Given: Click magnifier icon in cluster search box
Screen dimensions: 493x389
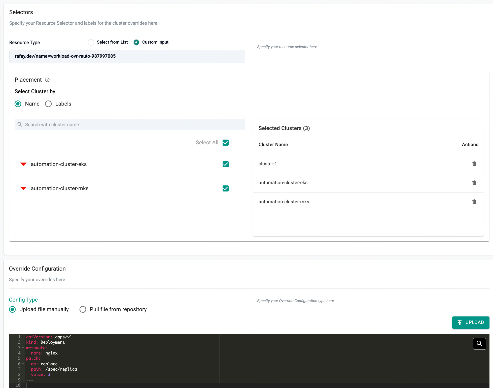Looking at the screenshot, I should click(x=20, y=124).
